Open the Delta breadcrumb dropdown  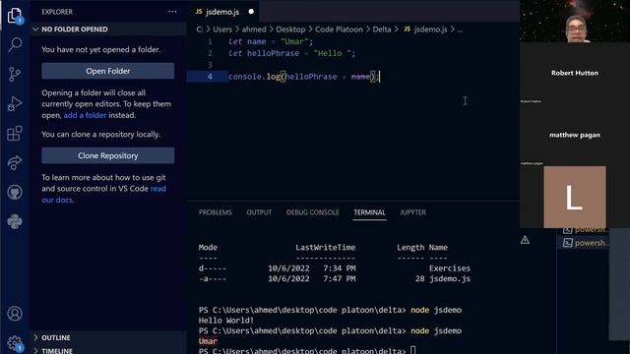coord(382,29)
